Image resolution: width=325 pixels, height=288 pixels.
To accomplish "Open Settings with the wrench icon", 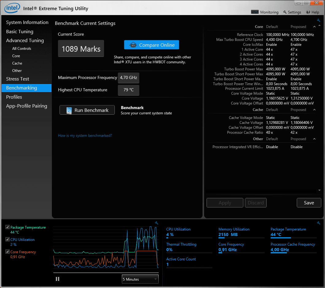I will [x=292, y=12].
